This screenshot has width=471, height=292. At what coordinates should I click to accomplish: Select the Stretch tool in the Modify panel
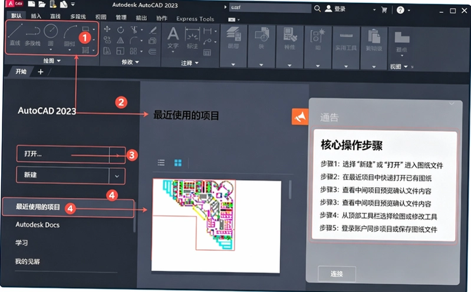[x=107, y=51]
